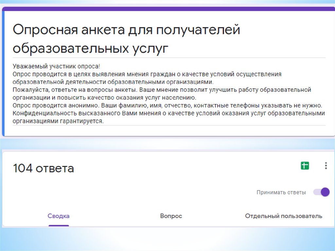The width and height of the screenshot is (335, 251).
Task: Select the "Принимать ответы" label text
Action: point(281,192)
